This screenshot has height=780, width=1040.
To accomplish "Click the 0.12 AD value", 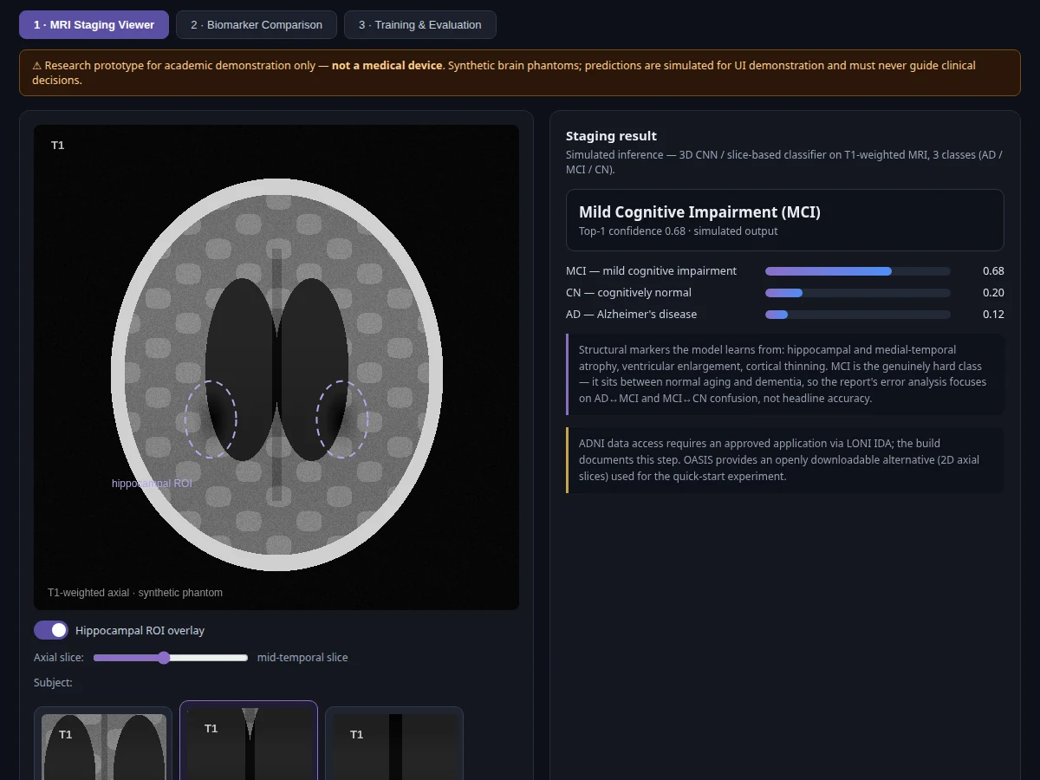I will pyautogui.click(x=993, y=315).
